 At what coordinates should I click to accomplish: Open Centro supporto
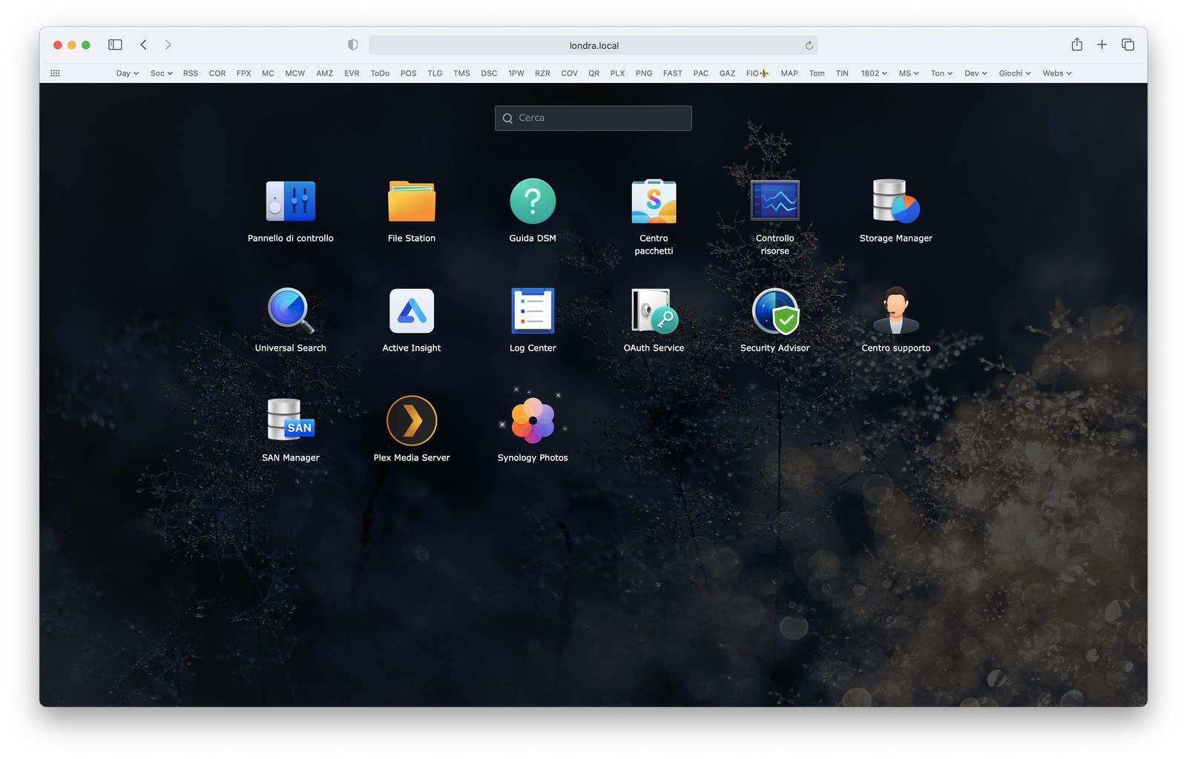coord(896,311)
